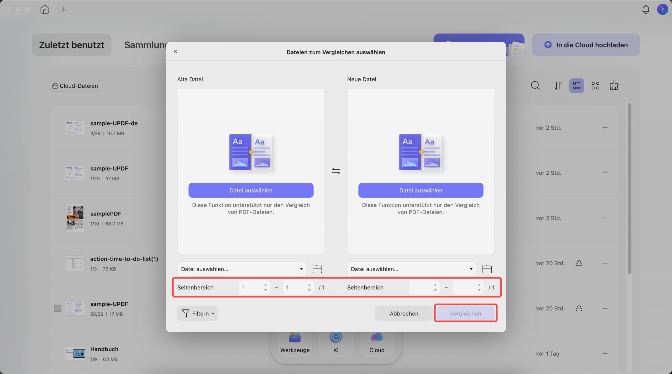This screenshot has height=374, width=672.
Task: Click the clear list broom icon
Action: tap(614, 86)
